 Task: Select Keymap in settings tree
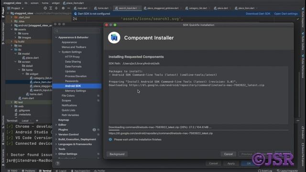[x=64, y=120]
